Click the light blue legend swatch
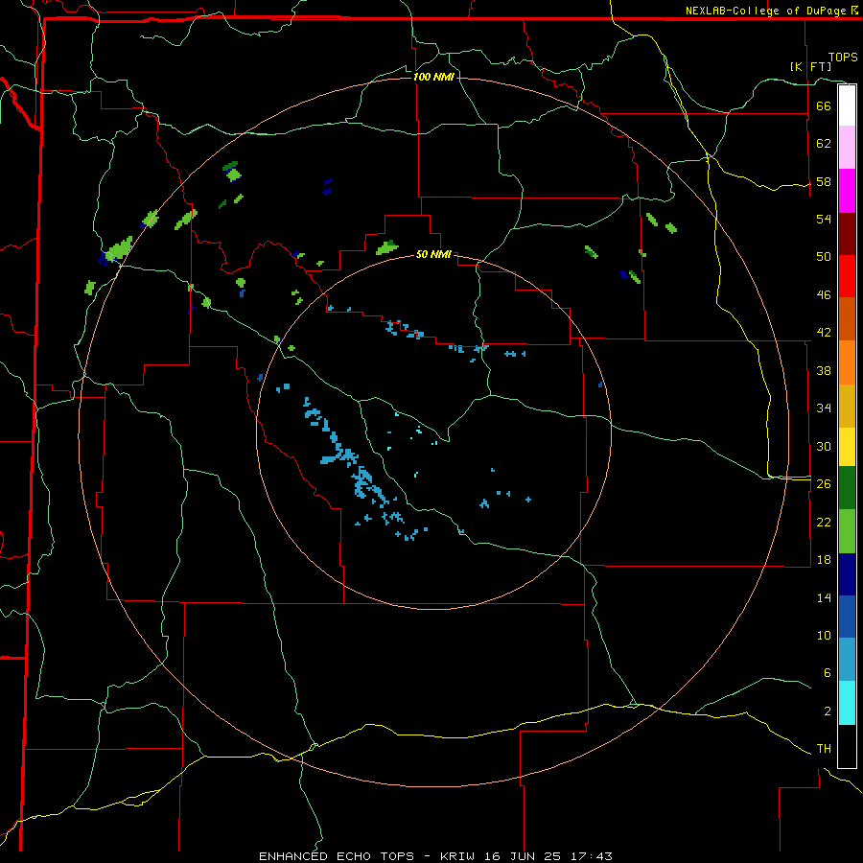The width and height of the screenshot is (863, 863). [847, 660]
